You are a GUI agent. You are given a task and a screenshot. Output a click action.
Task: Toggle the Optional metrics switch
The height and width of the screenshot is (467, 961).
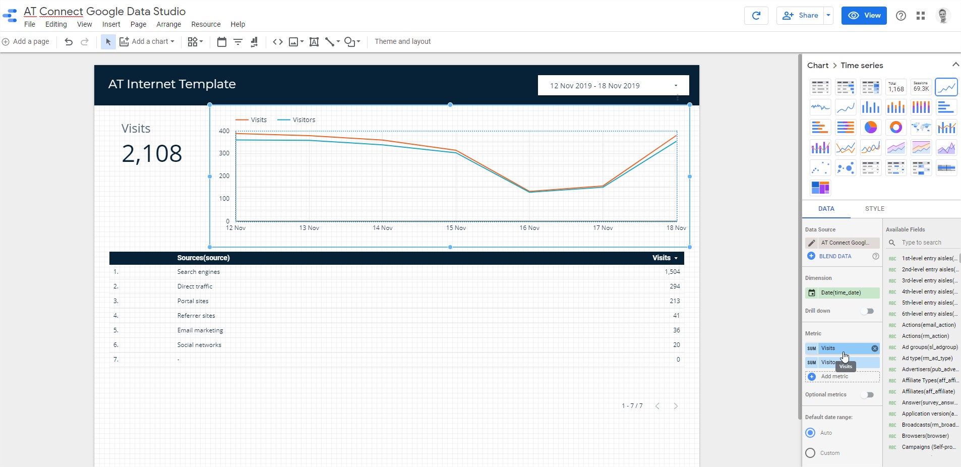[x=867, y=395]
